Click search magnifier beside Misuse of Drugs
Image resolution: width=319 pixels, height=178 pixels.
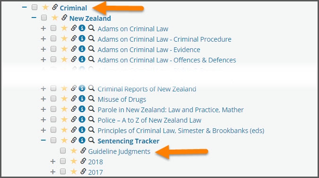tap(91, 98)
